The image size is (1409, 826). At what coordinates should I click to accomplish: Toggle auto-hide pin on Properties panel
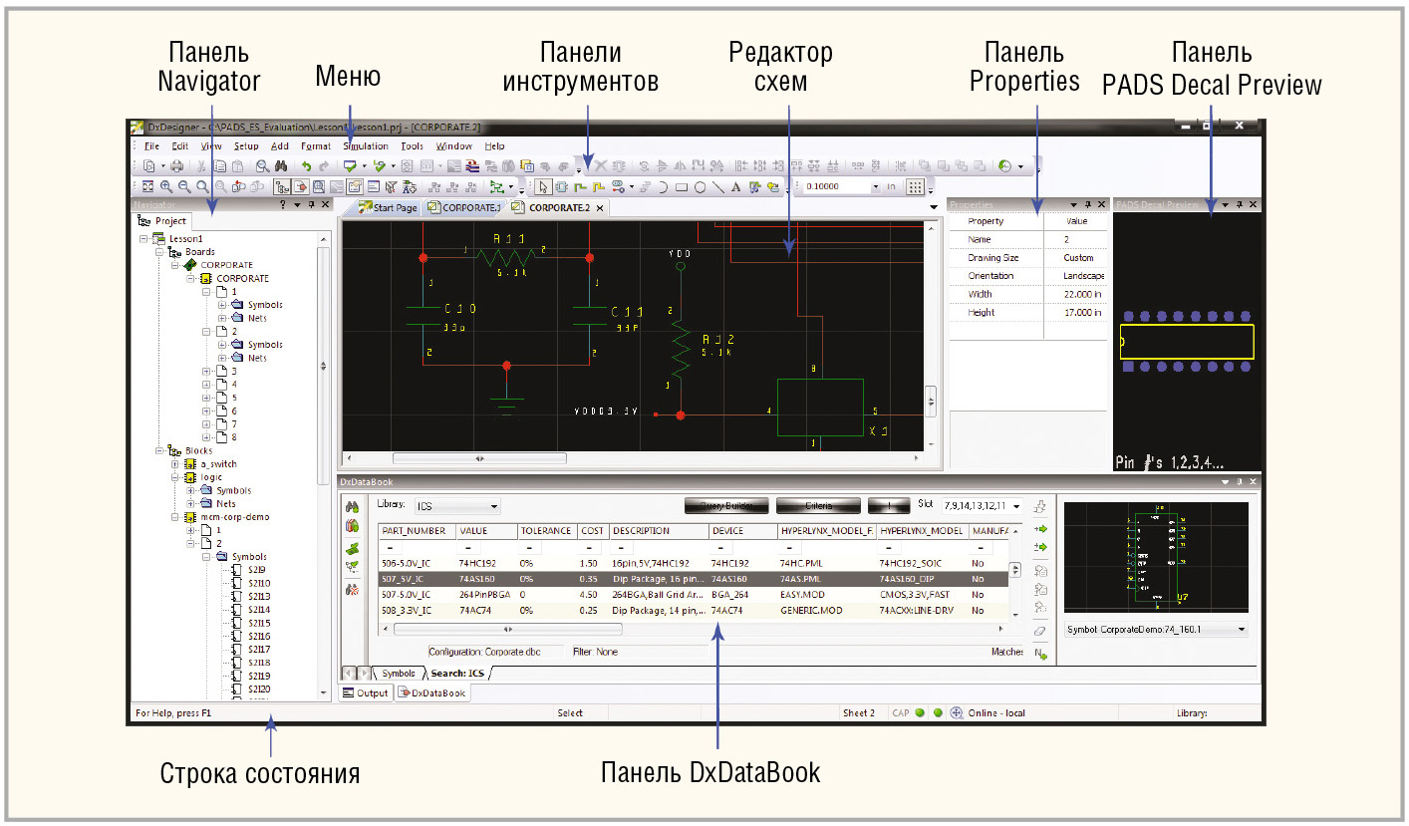(x=1087, y=204)
